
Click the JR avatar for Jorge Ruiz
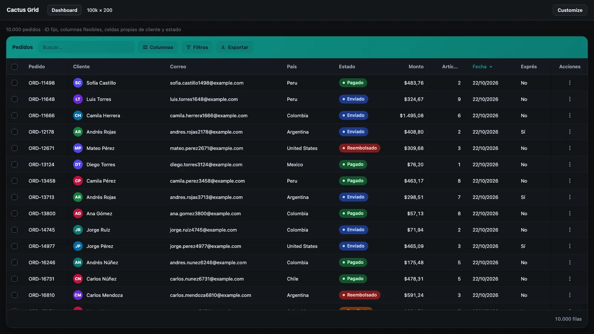click(x=78, y=230)
